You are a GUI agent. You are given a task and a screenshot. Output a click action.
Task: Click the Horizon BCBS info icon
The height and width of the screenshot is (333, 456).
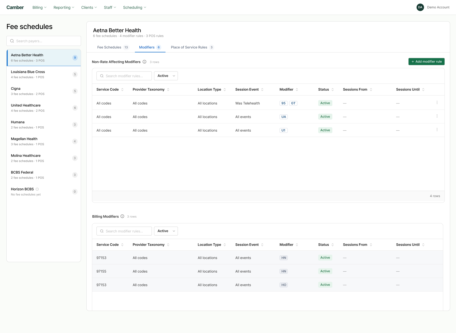click(37, 189)
